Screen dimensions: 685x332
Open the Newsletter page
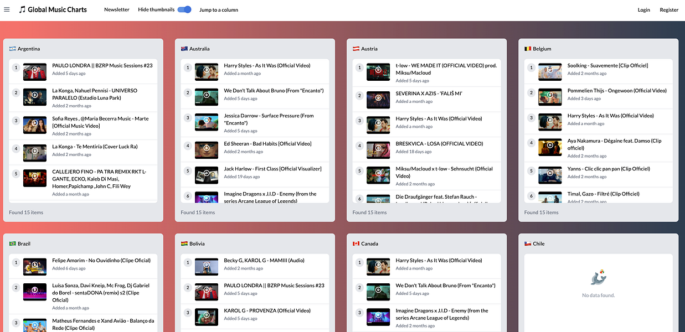[117, 9]
